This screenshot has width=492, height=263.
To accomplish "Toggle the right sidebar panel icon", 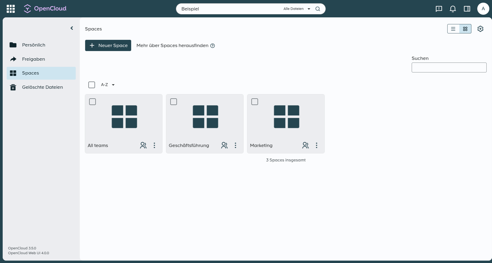I will [467, 9].
